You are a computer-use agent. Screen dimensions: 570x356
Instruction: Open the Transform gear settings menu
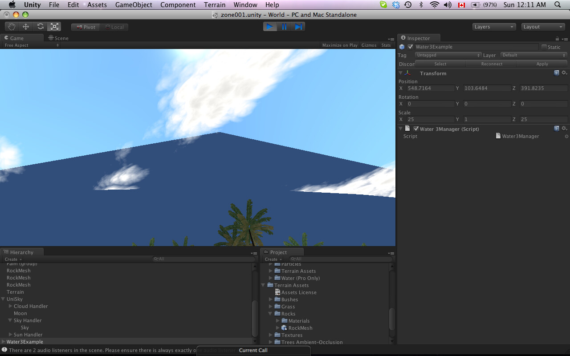pyautogui.click(x=564, y=73)
